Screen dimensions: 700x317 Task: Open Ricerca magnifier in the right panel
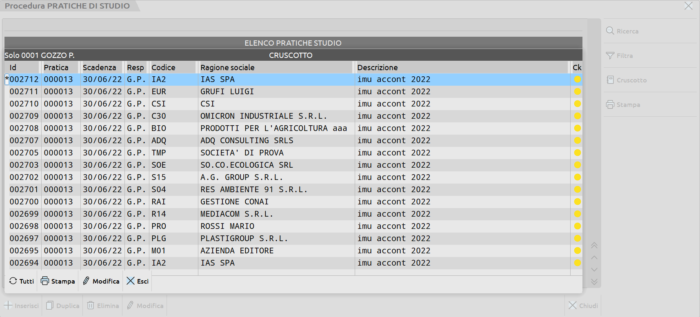click(610, 31)
